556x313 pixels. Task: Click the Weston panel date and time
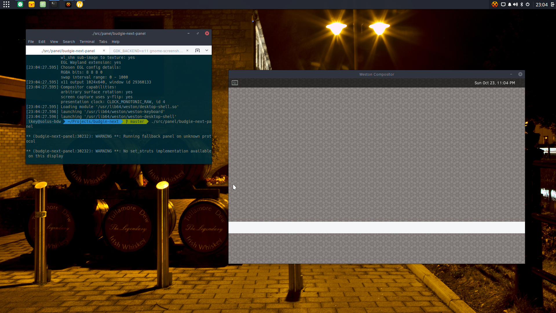click(495, 83)
